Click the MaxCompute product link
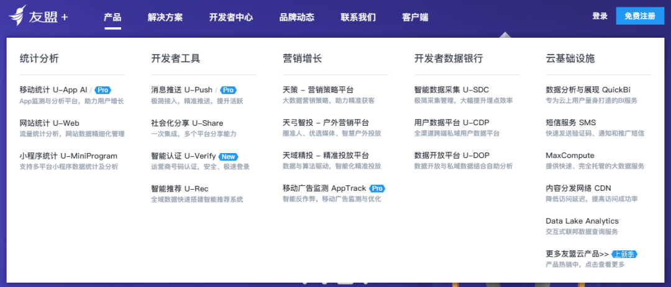 pyautogui.click(x=570, y=156)
